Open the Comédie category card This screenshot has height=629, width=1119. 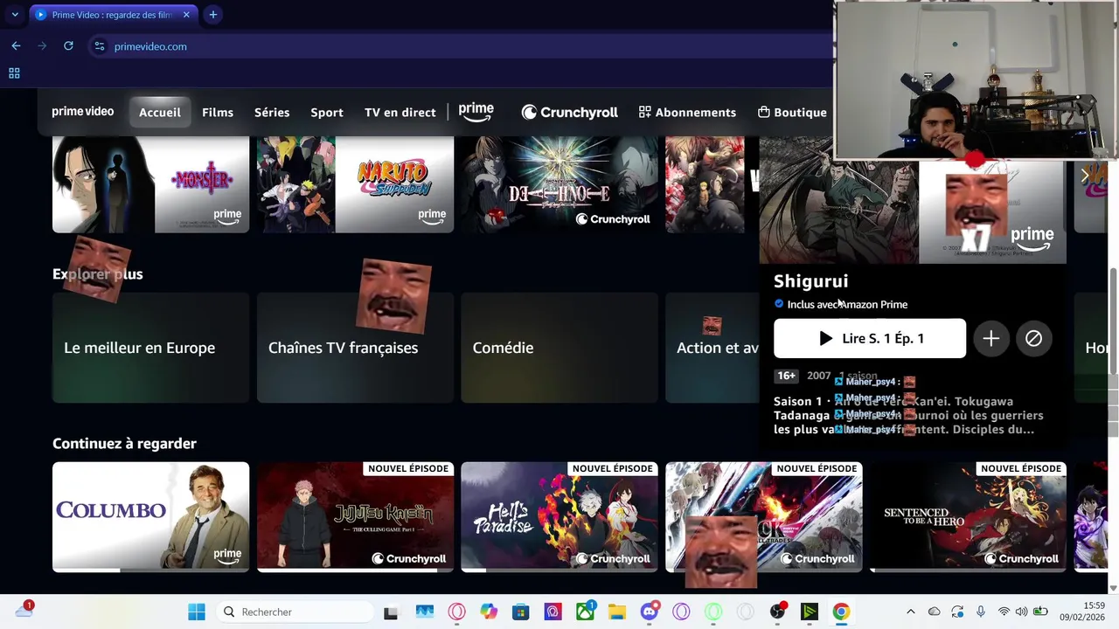point(559,348)
